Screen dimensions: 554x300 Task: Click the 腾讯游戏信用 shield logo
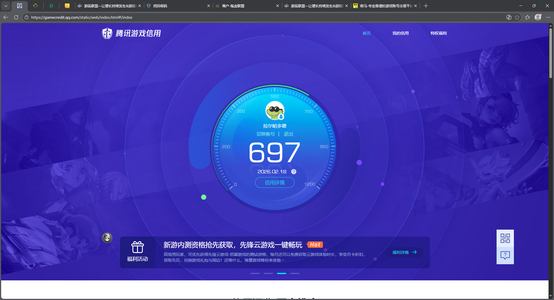pos(107,33)
